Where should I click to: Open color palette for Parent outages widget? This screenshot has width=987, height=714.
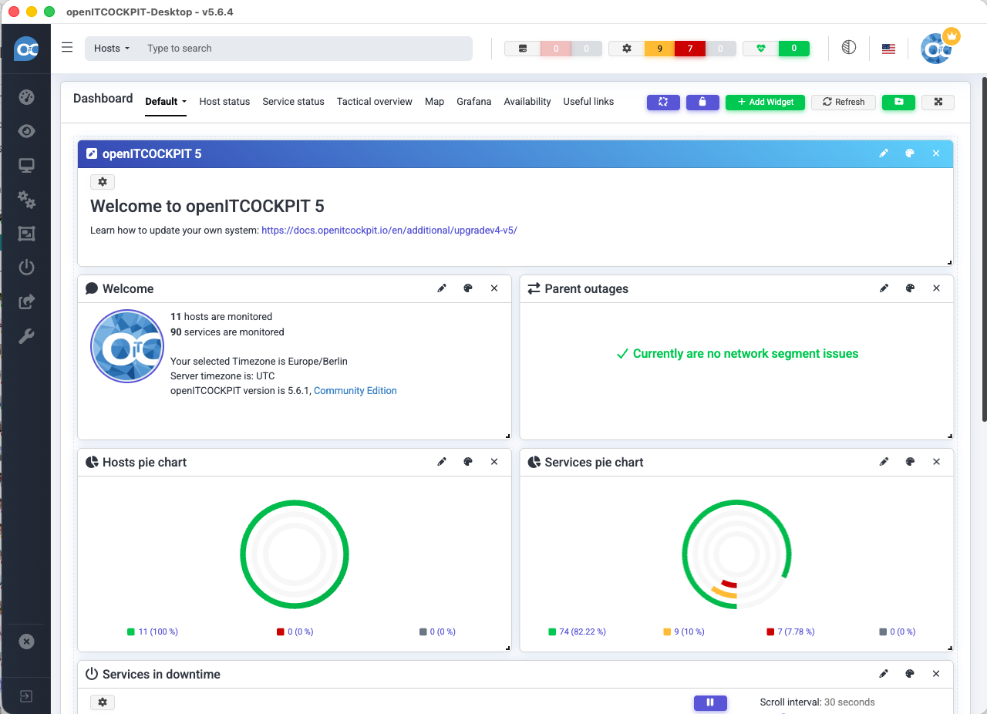click(910, 288)
